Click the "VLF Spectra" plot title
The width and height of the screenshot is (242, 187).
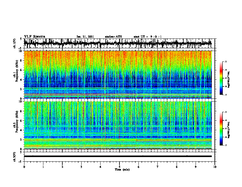35,37
